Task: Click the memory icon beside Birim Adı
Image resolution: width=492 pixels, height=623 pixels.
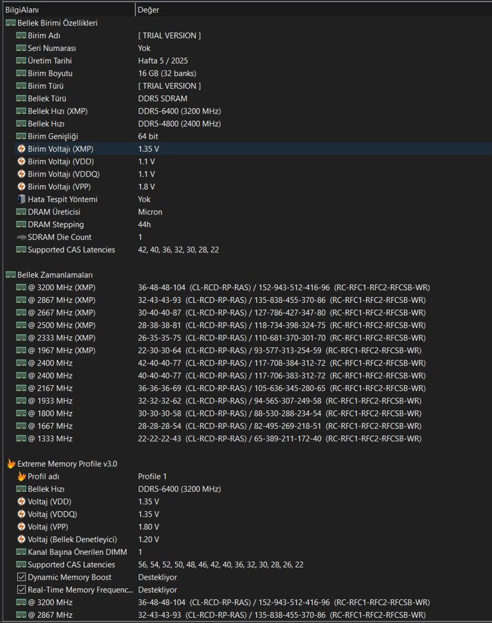Action: point(21,36)
